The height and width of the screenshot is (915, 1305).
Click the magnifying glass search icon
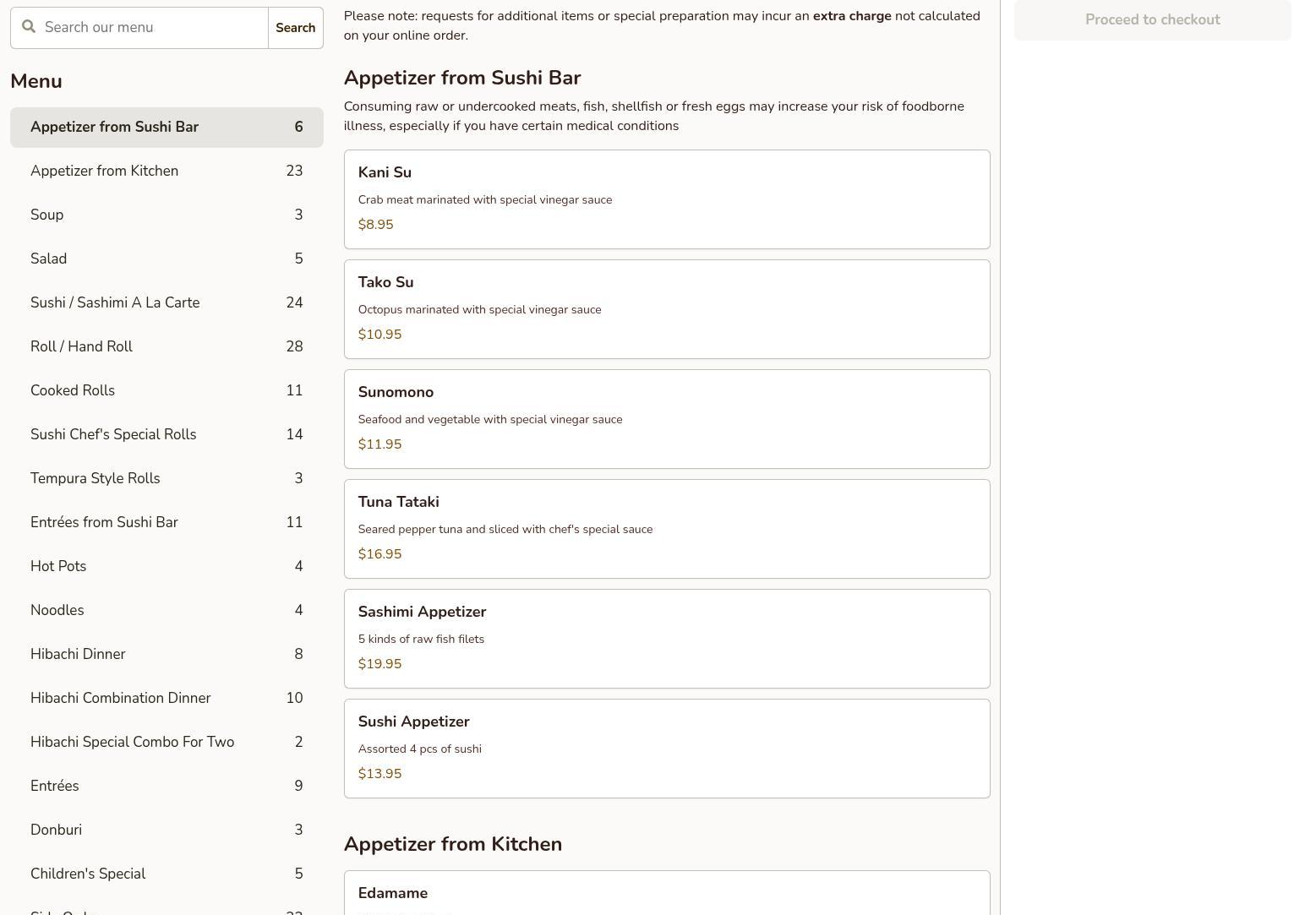(29, 27)
